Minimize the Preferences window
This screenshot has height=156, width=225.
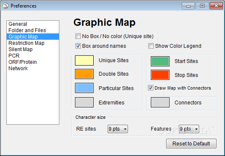[x=188, y=6]
